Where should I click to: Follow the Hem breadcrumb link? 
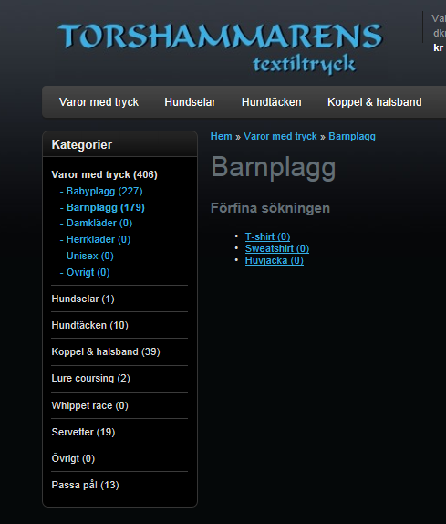222,136
